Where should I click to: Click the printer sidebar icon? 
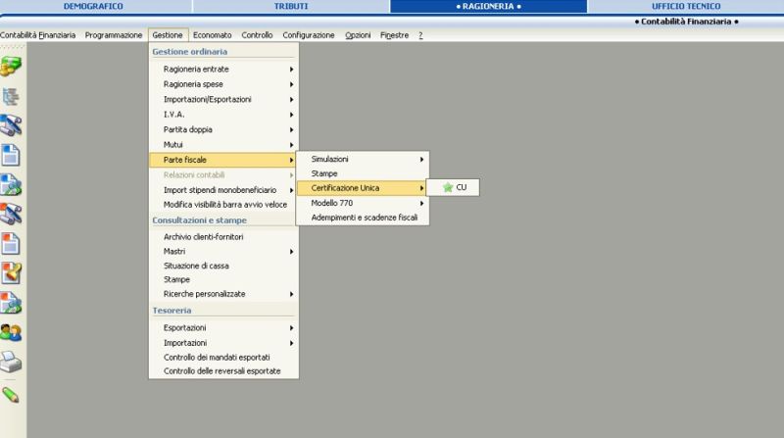(11, 362)
